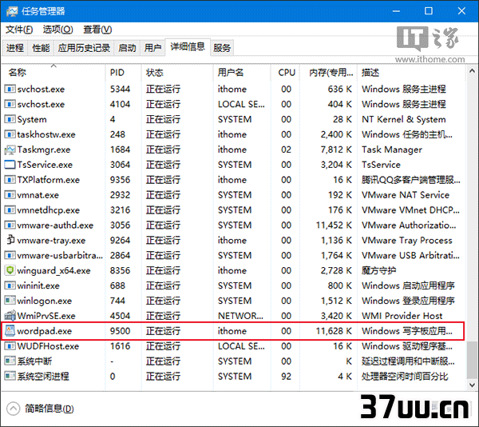The image size is (479, 427).
Task: Click the description 魔方守护
Action: pos(378,271)
